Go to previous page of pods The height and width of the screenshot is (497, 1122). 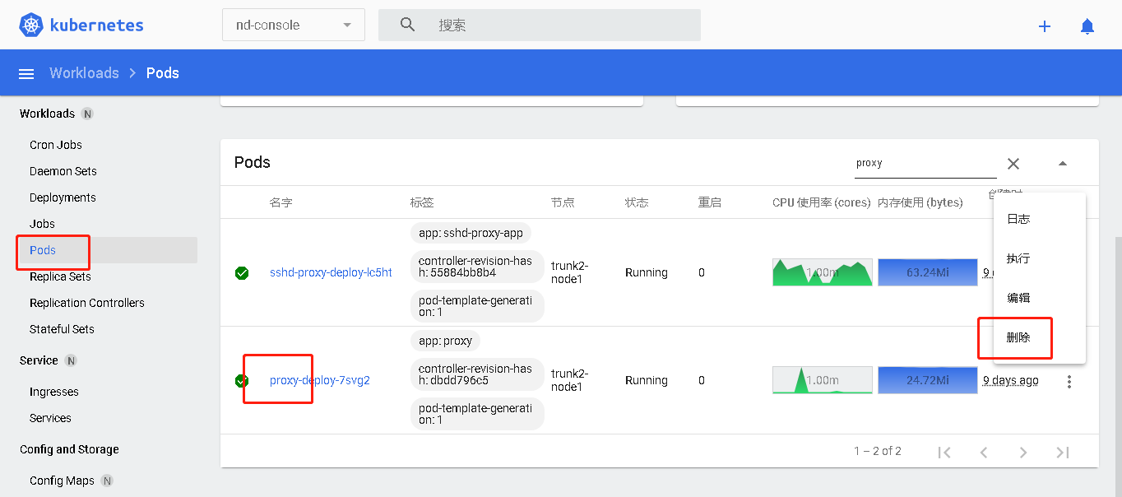click(x=984, y=452)
